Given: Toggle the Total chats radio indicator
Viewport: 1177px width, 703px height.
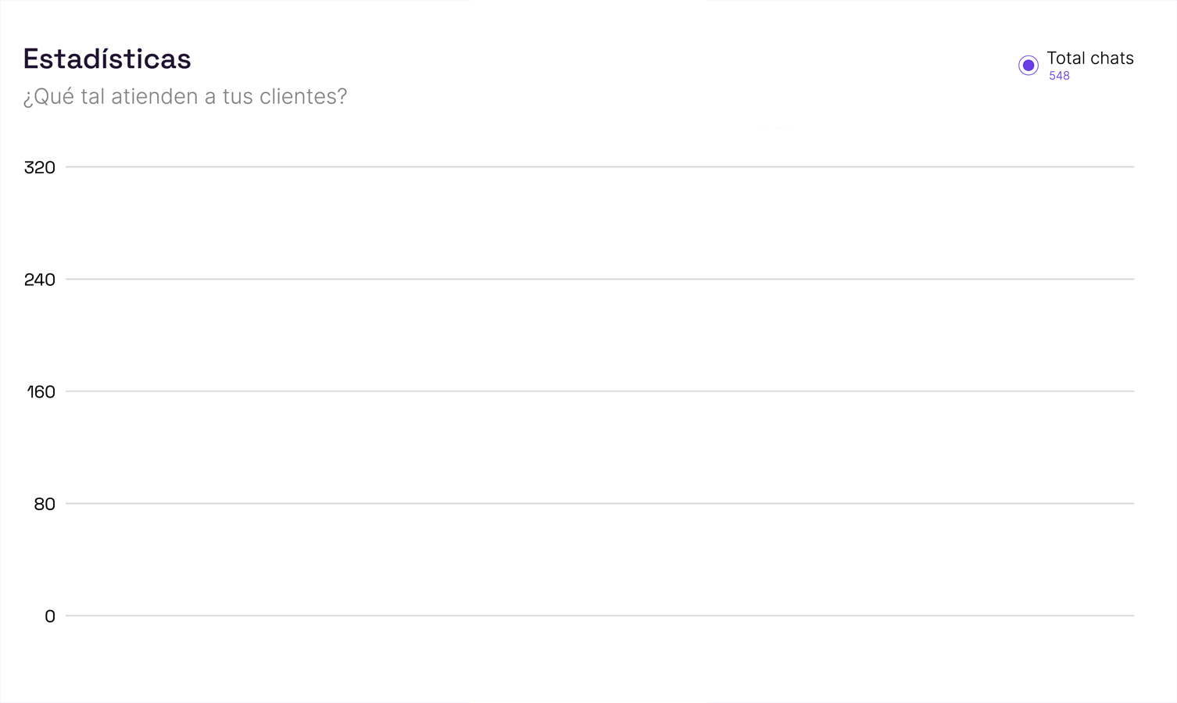Looking at the screenshot, I should [1029, 66].
